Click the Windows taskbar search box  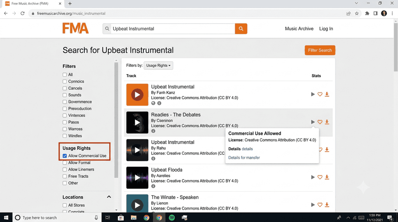pyautogui.click(x=56, y=217)
